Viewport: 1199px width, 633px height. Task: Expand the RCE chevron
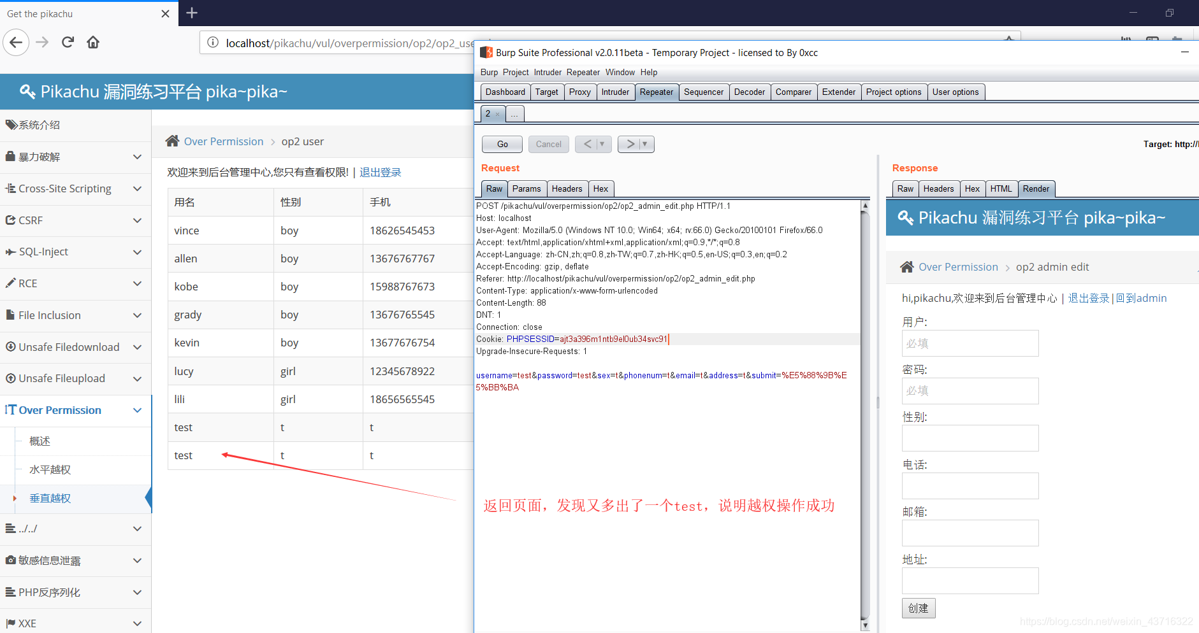pos(137,283)
